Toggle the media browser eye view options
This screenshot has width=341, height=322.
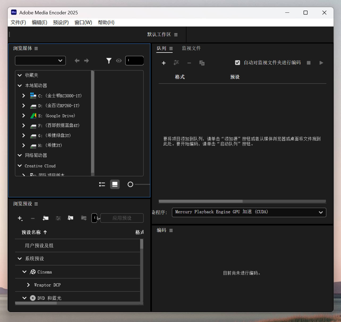pyautogui.click(x=119, y=61)
